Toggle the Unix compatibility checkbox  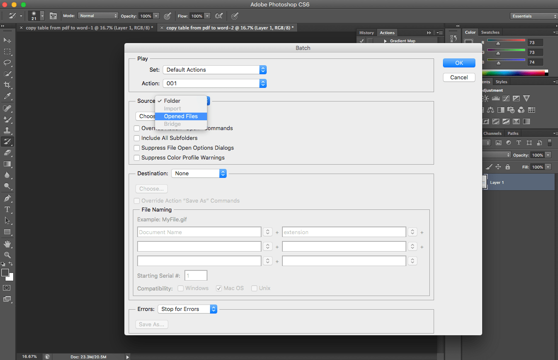(x=254, y=288)
